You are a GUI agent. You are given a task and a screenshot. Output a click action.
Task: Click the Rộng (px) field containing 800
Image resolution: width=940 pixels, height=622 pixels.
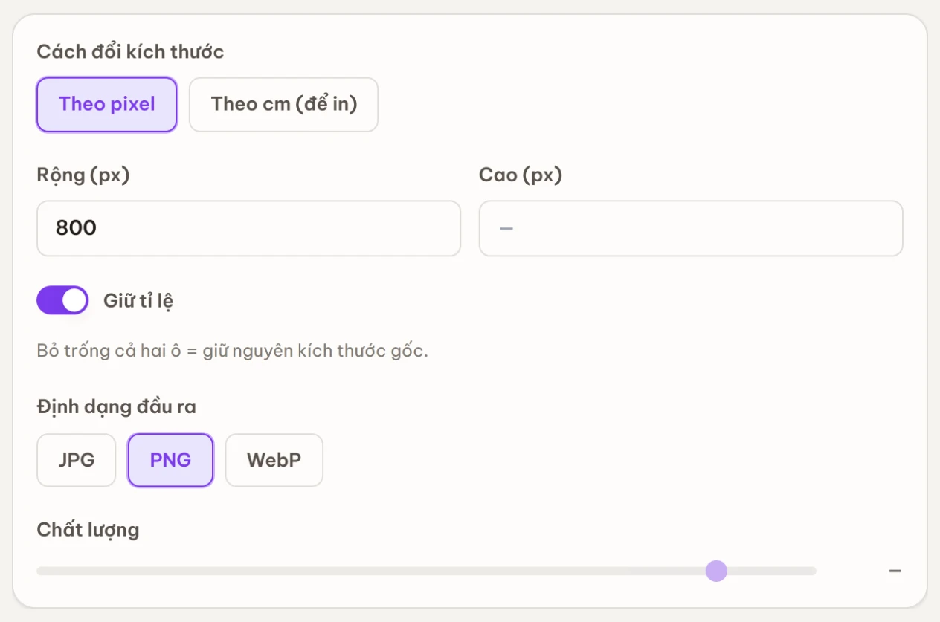(x=248, y=228)
